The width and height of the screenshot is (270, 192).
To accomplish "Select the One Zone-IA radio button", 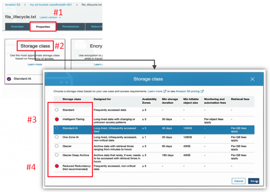I will (57, 137).
